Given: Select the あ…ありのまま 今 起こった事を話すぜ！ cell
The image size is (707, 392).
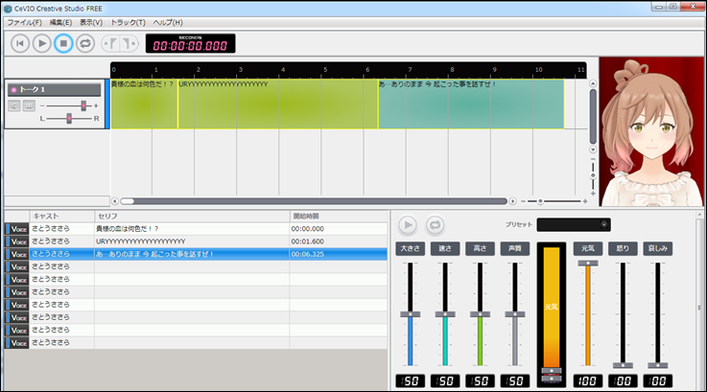Looking at the screenshot, I should tap(192, 254).
